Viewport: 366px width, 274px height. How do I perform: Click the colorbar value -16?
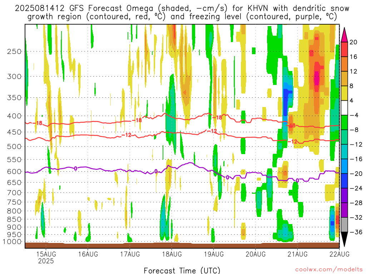pyautogui.click(x=356, y=159)
